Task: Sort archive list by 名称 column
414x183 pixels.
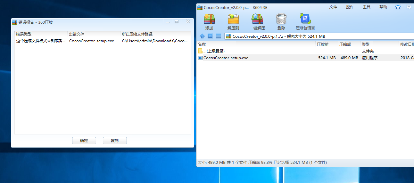Action: click(256, 44)
